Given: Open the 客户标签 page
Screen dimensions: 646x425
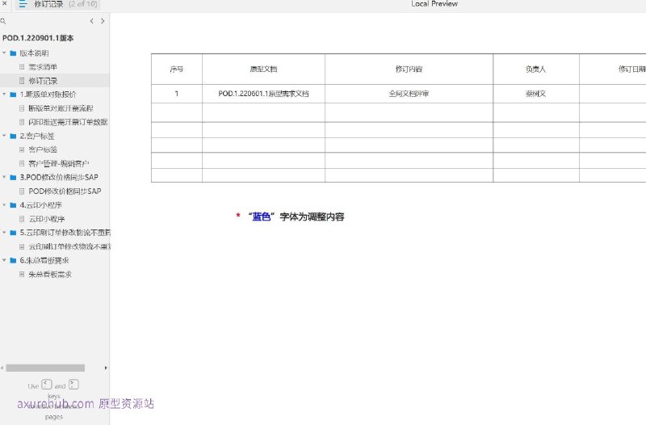Looking at the screenshot, I should 43,149.
